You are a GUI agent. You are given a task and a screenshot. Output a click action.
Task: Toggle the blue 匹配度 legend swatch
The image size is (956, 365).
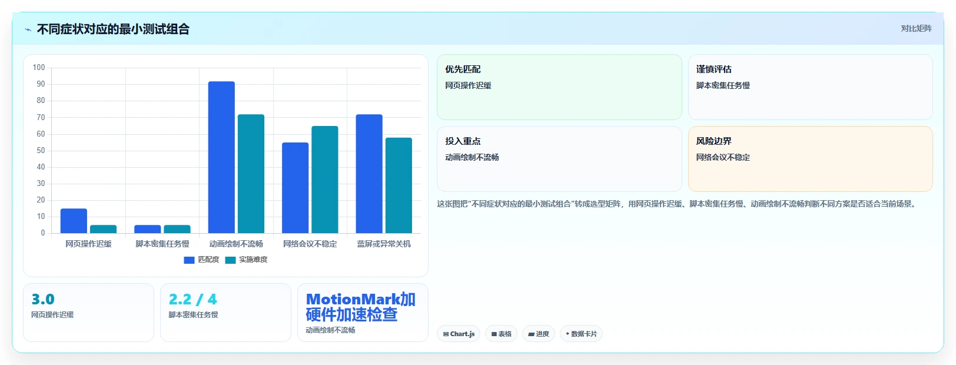coord(189,260)
